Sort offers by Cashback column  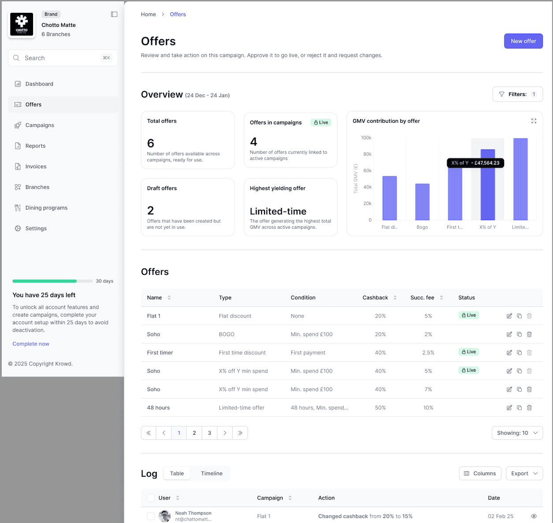pos(395,298)
